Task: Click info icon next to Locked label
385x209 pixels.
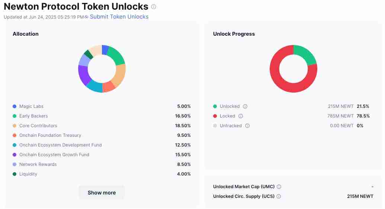Action: coord(241,116)
